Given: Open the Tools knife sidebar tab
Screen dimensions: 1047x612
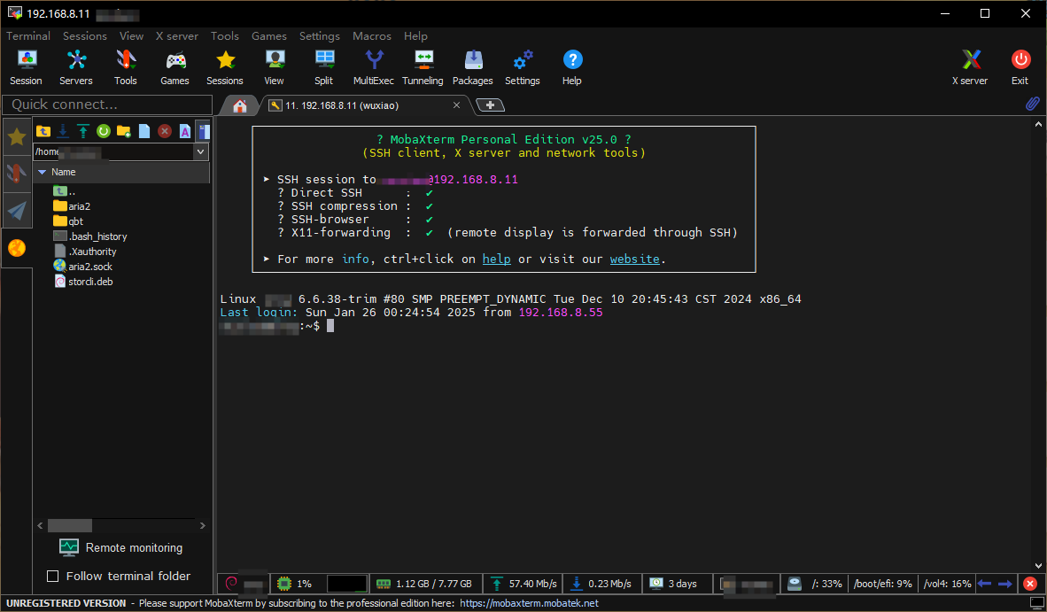Looking at the screenshot, I should point(17,174).
